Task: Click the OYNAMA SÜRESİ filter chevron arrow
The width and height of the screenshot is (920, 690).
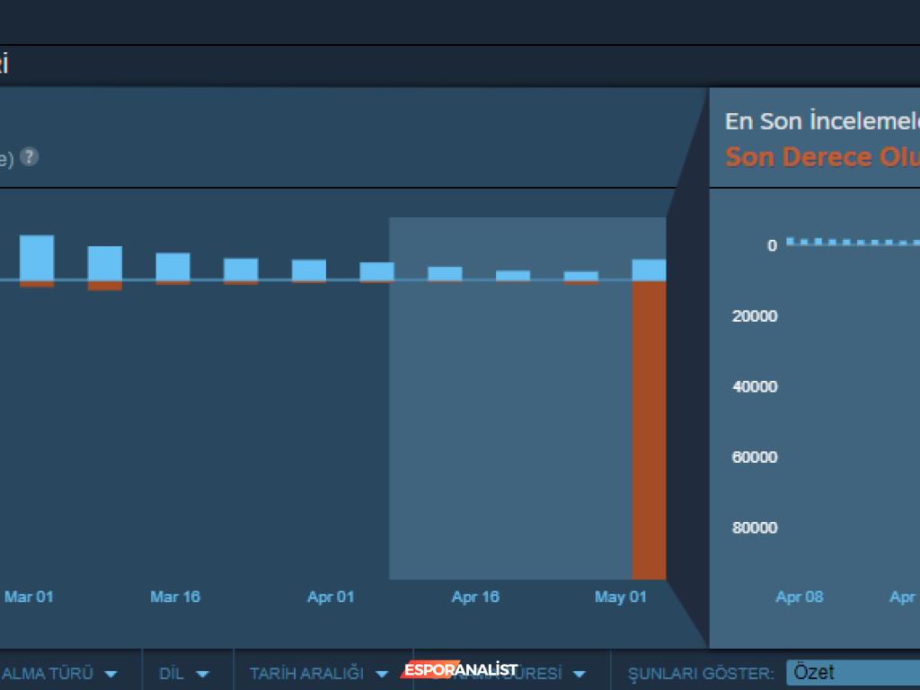Action: point(579,672)
